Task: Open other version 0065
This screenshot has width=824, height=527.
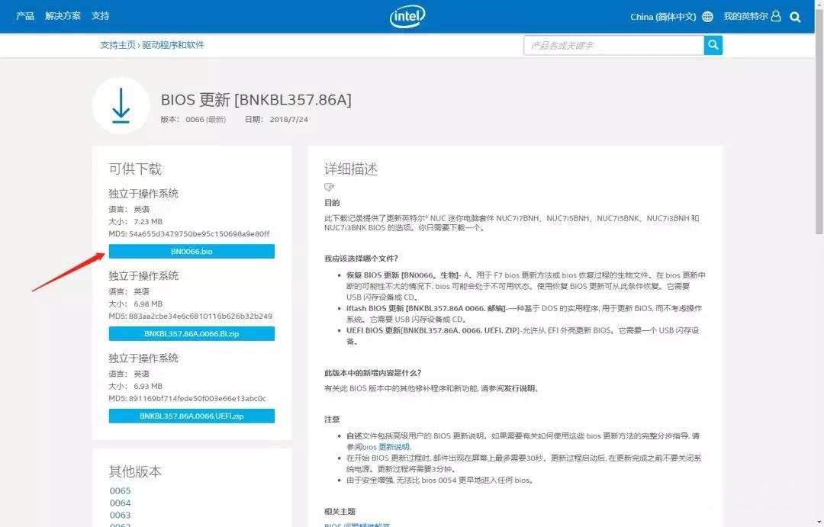Action: tap(121, 490)
